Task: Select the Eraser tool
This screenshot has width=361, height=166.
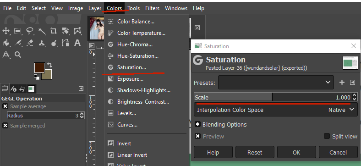Action: tap(30, 43)
